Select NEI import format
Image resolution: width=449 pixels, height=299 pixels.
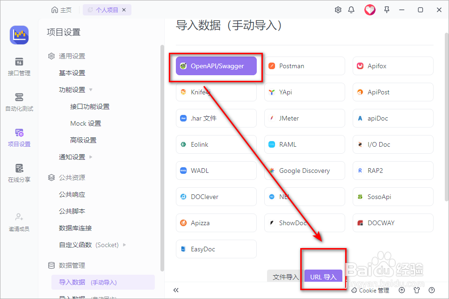tap(304, 197)
